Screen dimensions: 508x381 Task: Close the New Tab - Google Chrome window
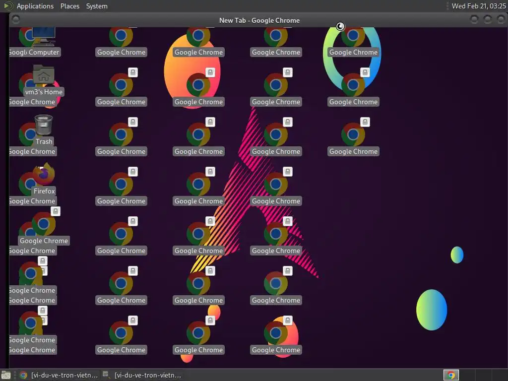tap(501, 20)
